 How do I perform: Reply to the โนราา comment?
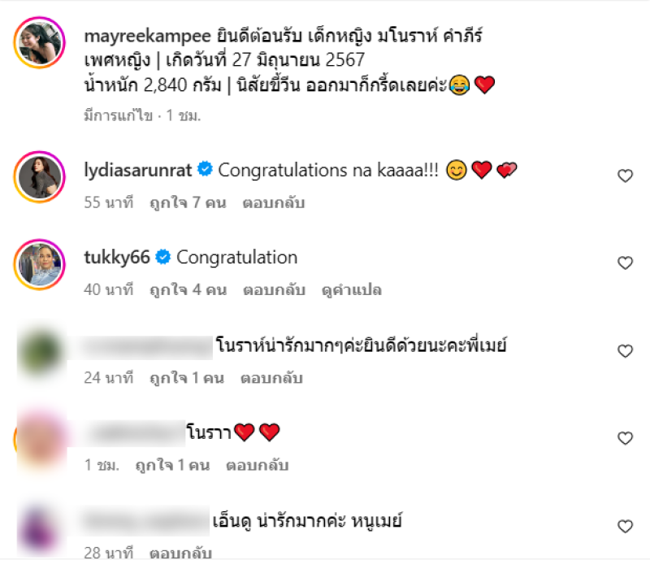257,465
